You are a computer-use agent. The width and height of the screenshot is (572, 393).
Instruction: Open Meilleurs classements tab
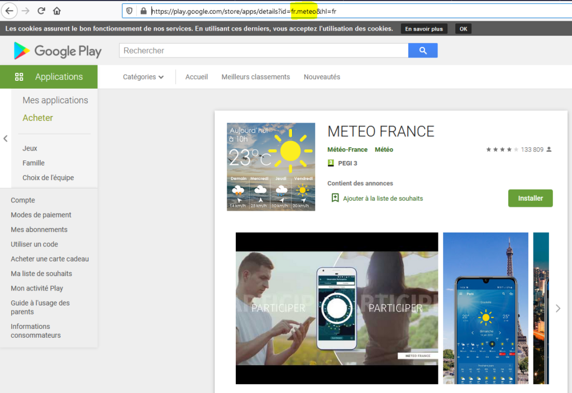coord(256,77)
